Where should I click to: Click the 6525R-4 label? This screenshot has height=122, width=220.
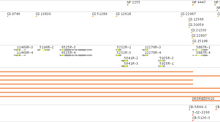[x=69, y=52]
